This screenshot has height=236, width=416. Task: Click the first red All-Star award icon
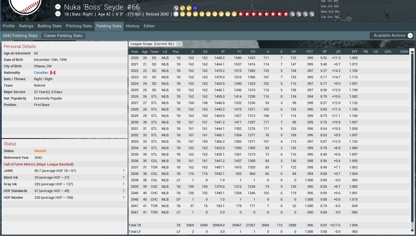(241, 14)
